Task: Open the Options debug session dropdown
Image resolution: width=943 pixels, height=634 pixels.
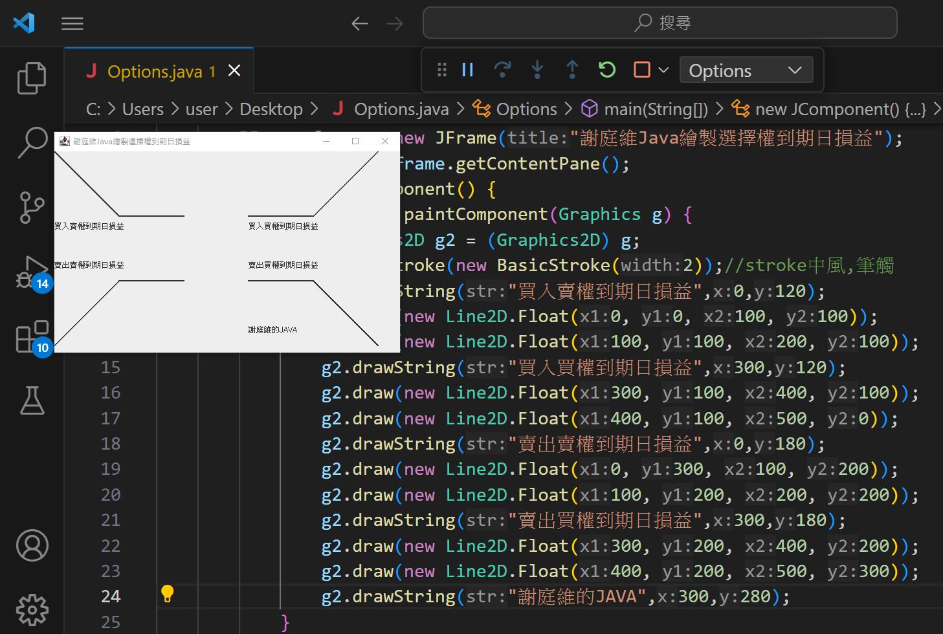Action: point(746,71)
